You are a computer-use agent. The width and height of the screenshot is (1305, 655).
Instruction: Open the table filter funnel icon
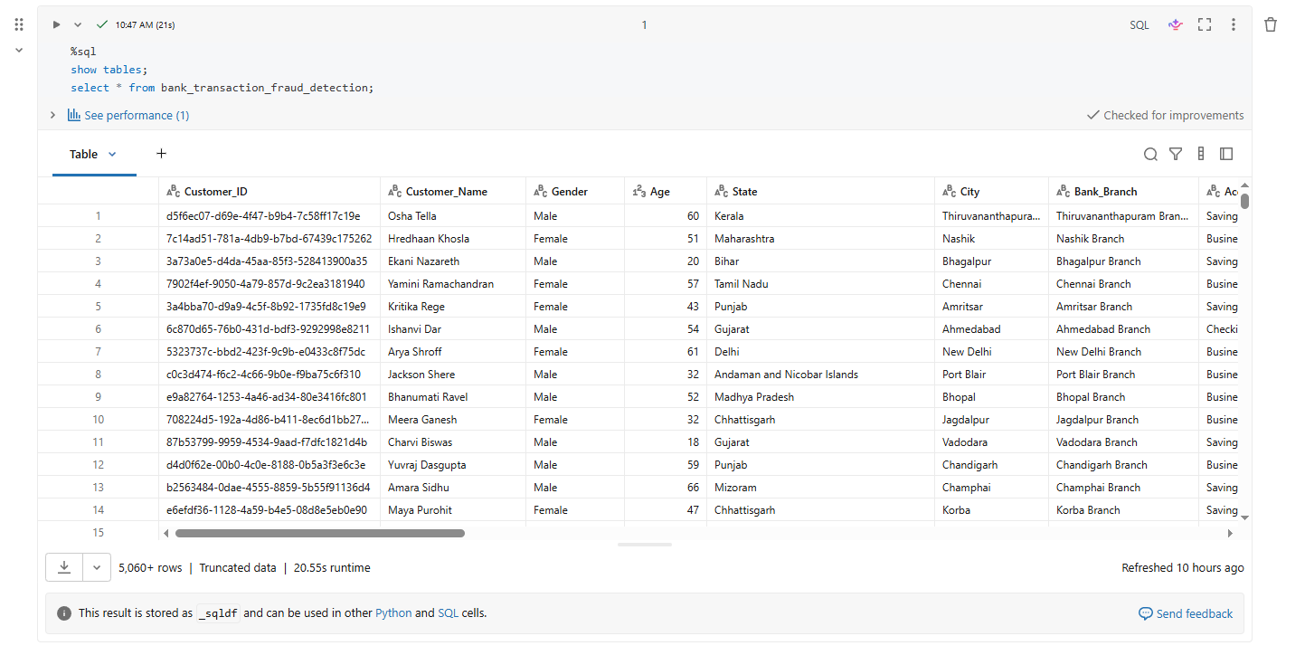1176,154
